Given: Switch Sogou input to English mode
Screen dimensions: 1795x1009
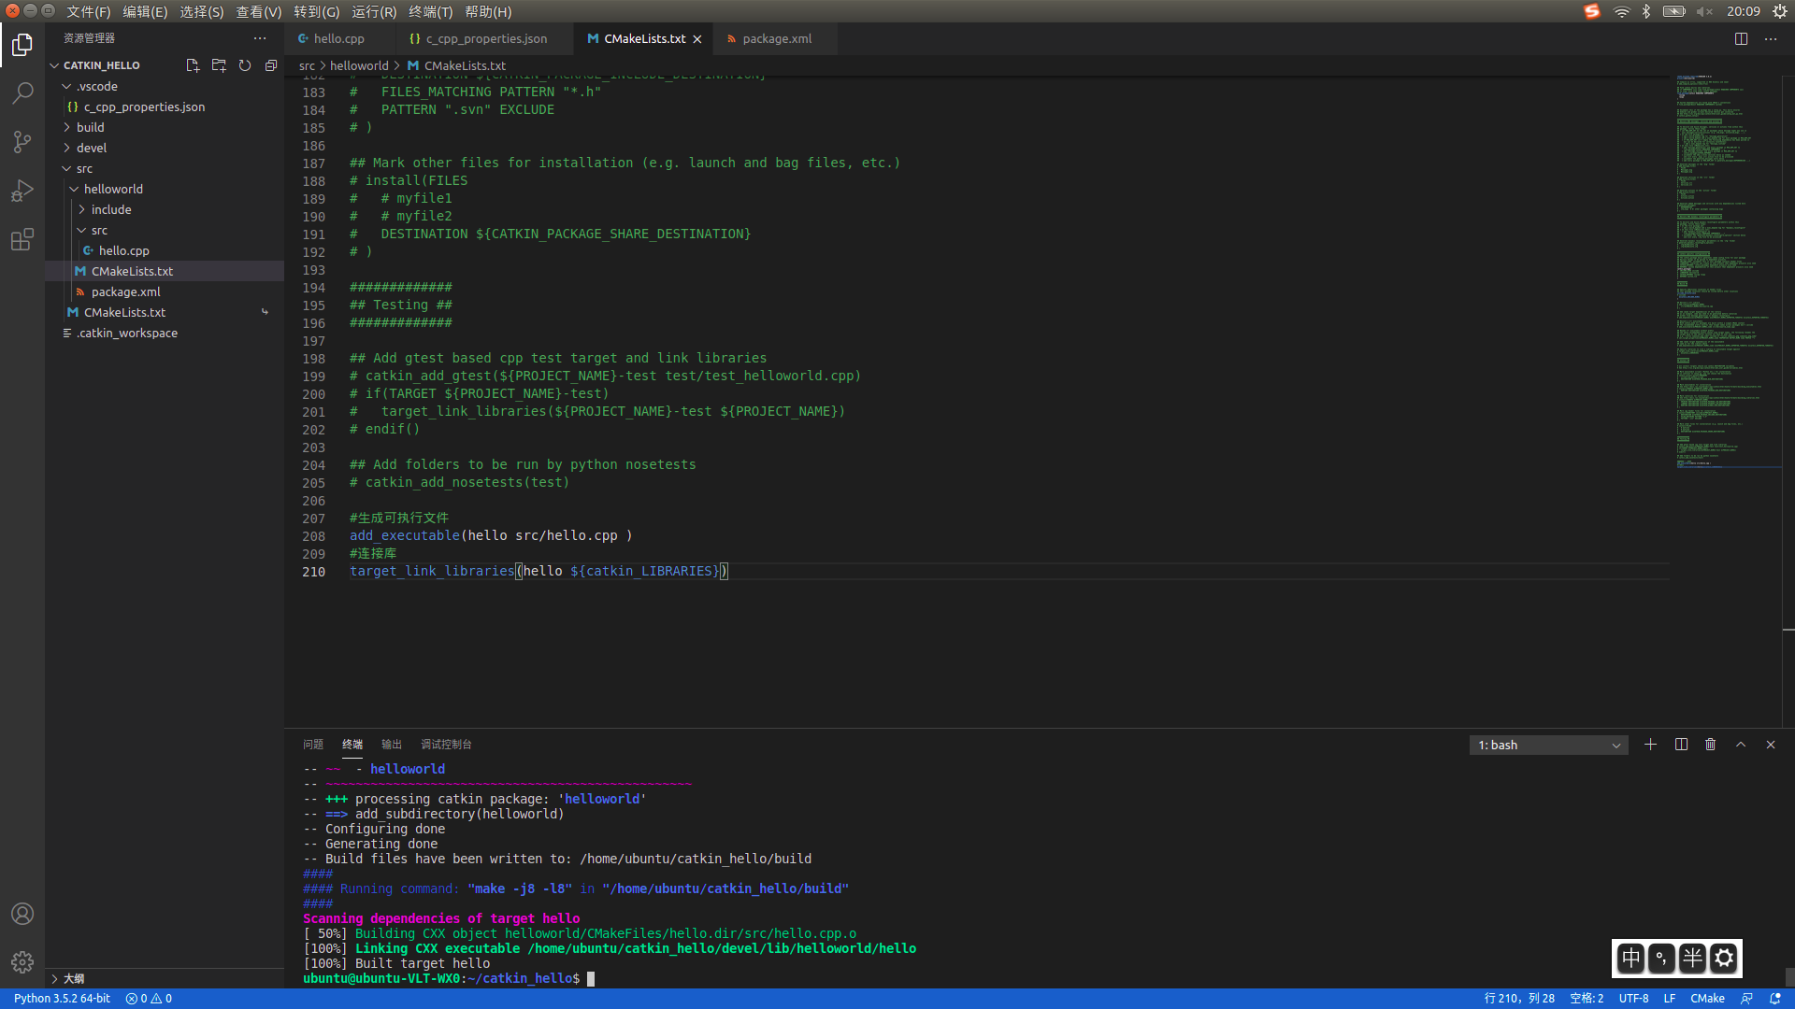Looking at the screenshot, I should pyautogui.click(x=1630, y=958).
